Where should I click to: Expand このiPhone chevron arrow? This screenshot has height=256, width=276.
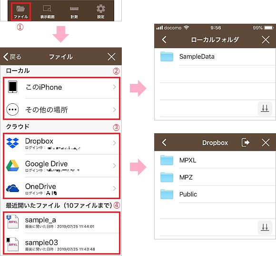tap(114, 87)
